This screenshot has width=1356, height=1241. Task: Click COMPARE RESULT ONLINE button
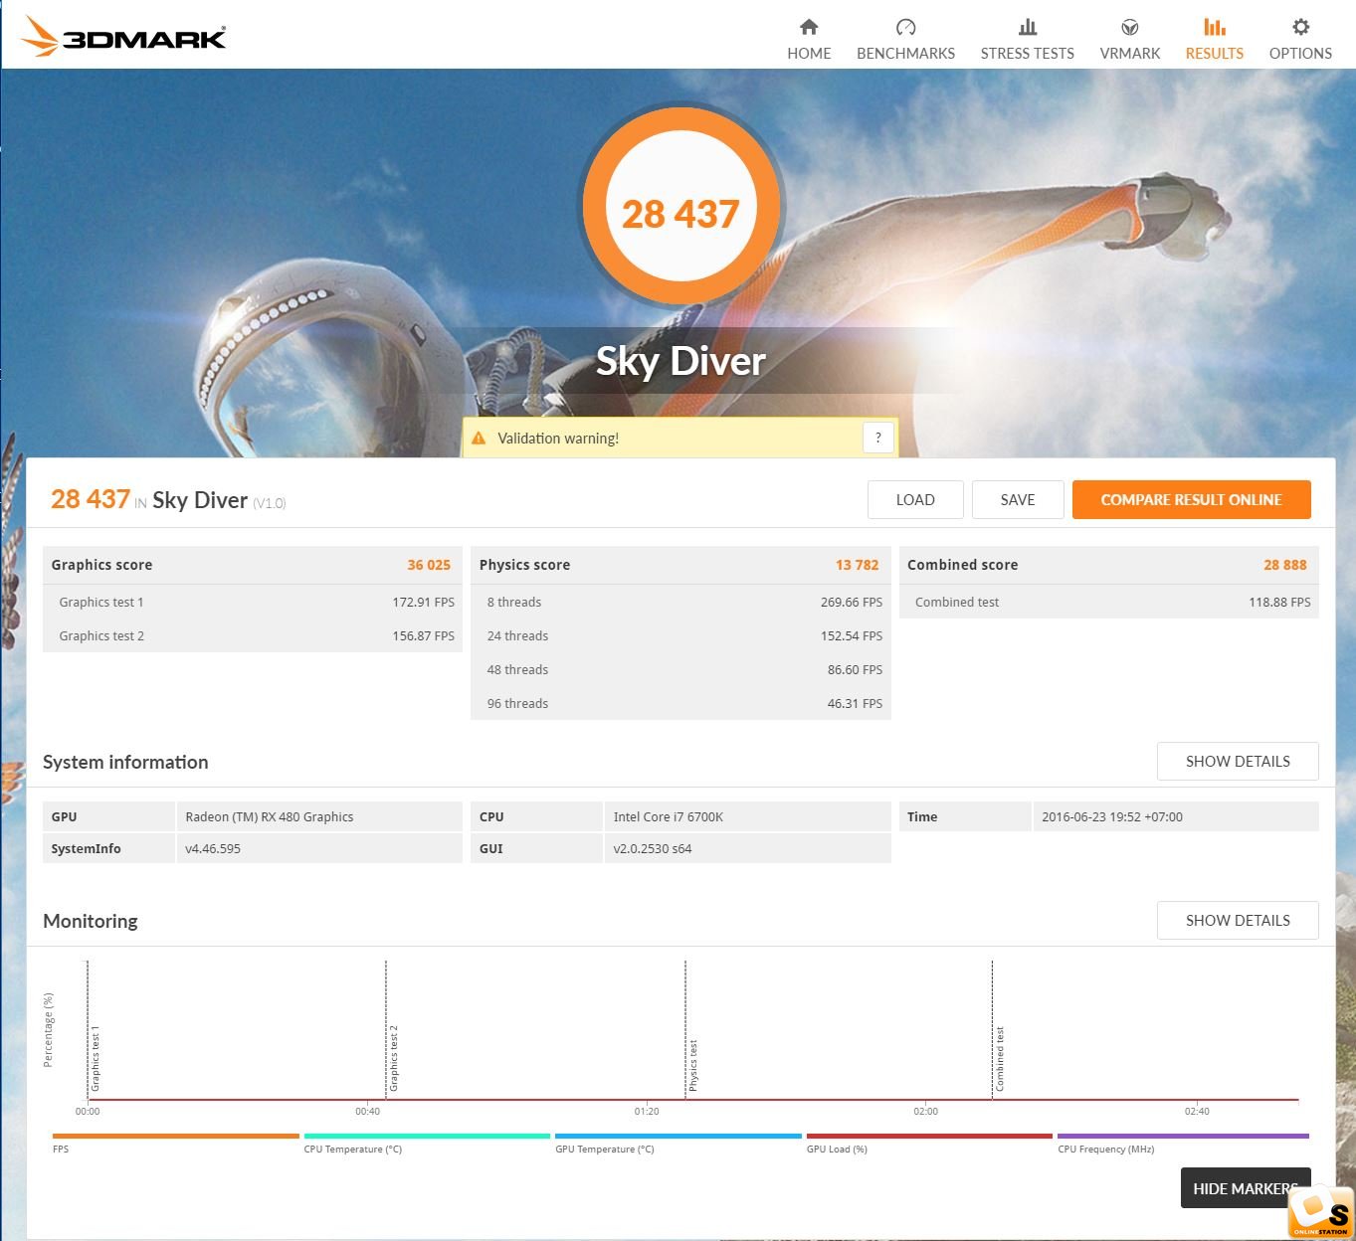tap(1191, 500)
